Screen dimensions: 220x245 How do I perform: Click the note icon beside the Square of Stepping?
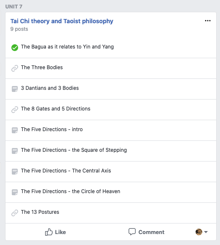click(x=15, y=151)
